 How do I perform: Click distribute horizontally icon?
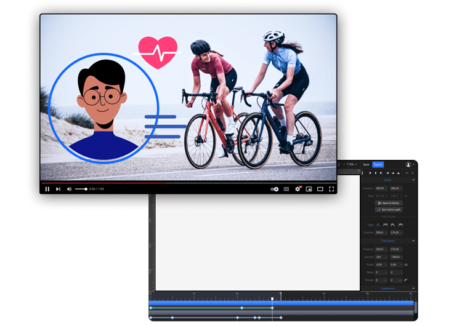407,173
